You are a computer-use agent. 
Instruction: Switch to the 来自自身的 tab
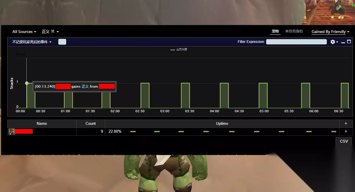click(x=294, y=31)
